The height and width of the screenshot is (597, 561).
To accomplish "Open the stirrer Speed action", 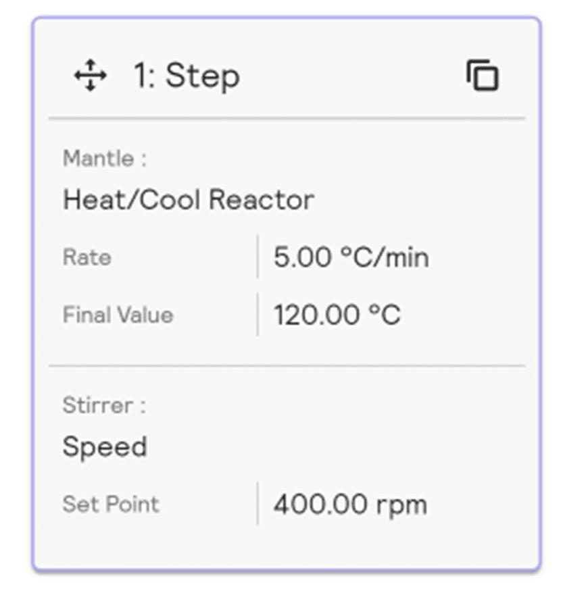I will pos(105,447).
